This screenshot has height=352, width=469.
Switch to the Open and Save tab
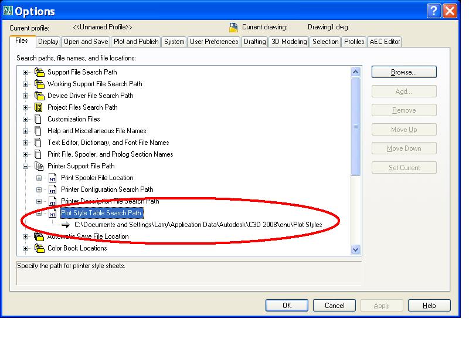click(x=86, y=42)
